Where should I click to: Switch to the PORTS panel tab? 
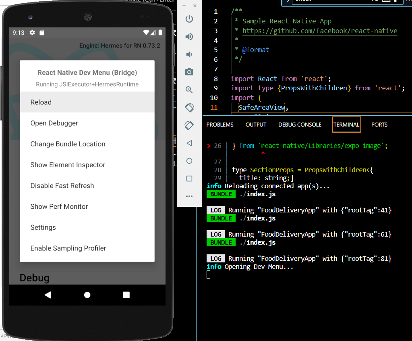(x=379, y=125)
